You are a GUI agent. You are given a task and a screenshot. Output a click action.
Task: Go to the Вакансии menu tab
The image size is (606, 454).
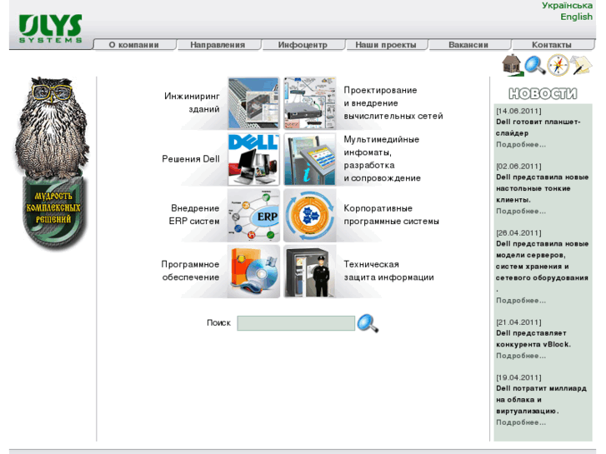[x=468, y=45]
